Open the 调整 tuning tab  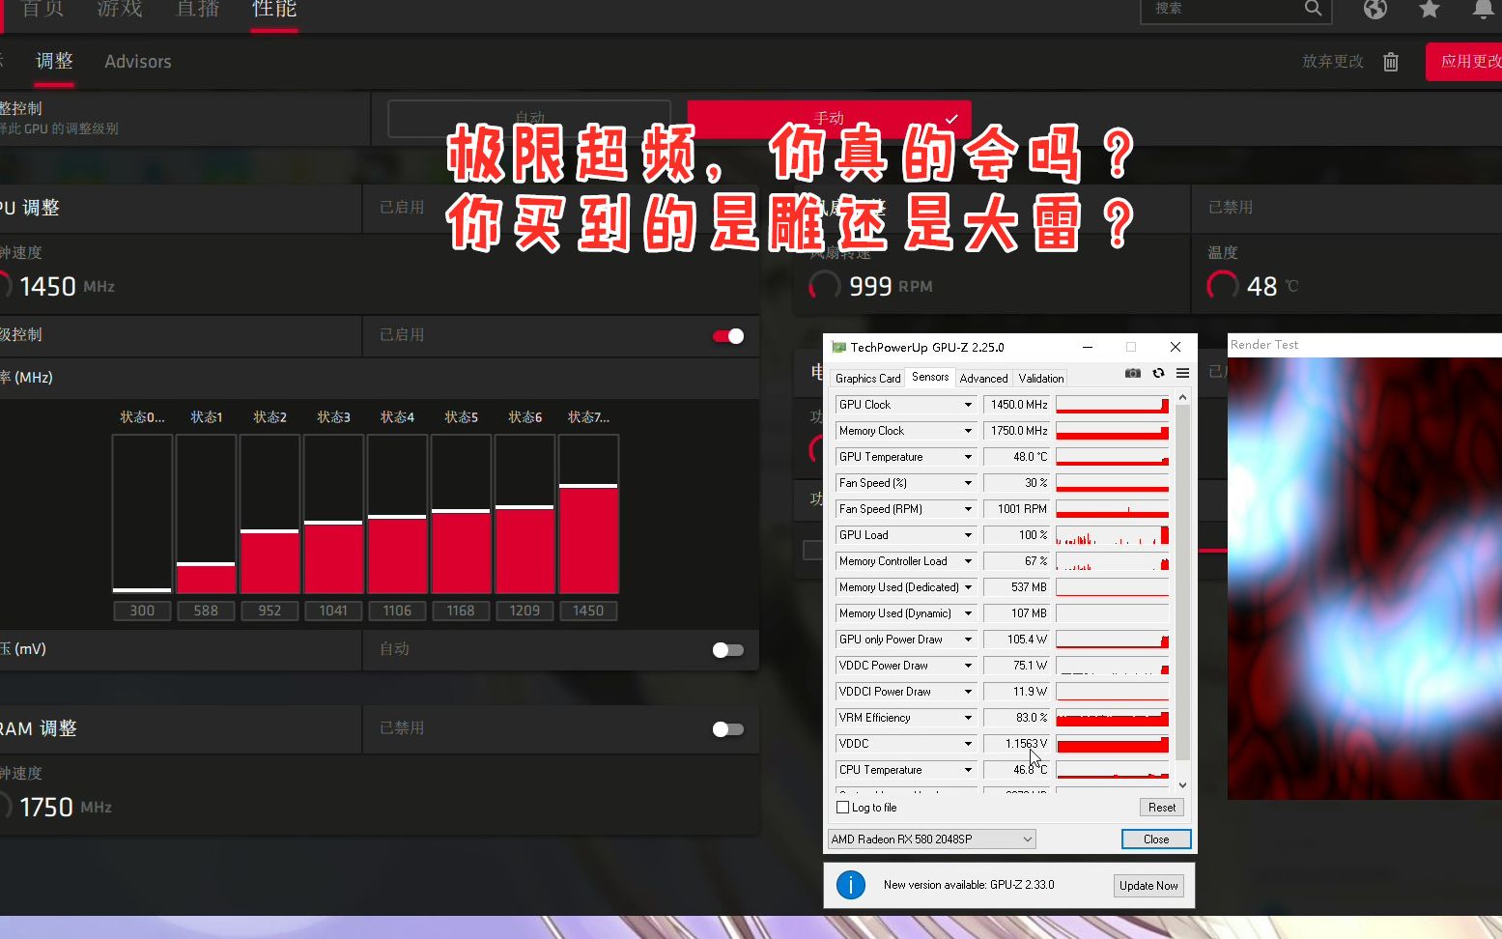54,62
